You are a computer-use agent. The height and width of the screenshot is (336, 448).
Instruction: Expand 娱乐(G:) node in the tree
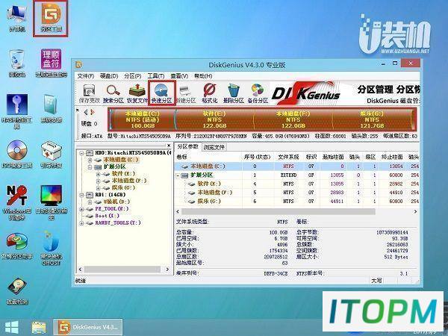98,187
